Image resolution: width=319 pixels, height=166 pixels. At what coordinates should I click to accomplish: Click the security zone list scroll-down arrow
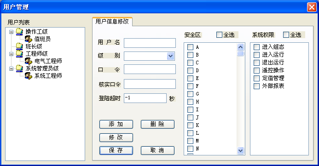(x=240, y=150)
